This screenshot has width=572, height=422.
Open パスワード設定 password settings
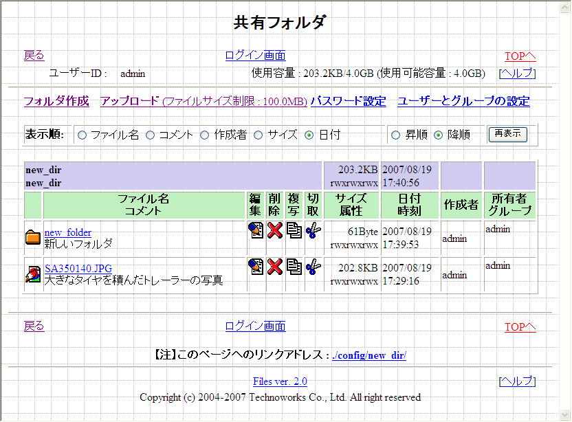pos(349,101)
